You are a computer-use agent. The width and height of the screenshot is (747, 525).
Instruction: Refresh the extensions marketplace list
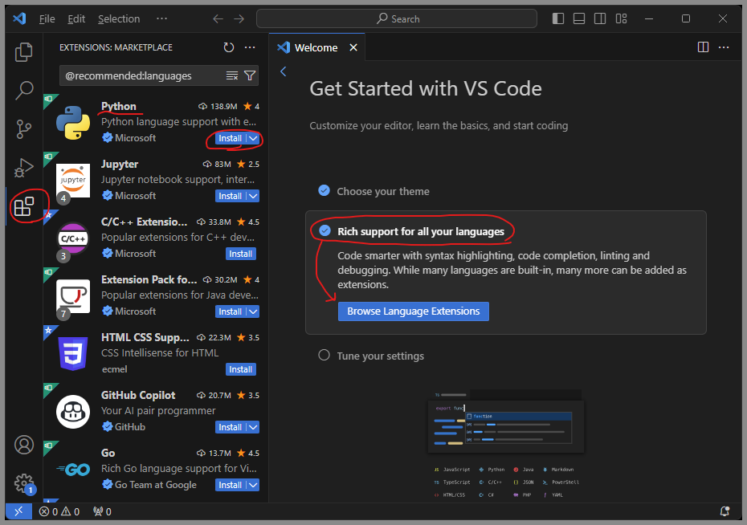[229, 47]
